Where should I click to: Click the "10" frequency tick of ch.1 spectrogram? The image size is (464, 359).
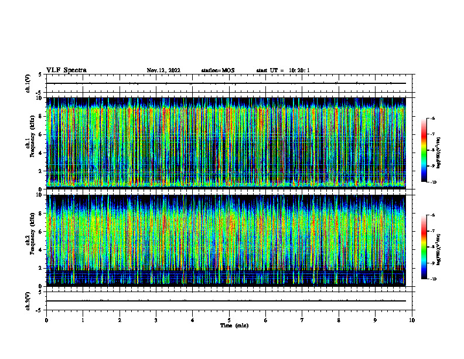click(x=40, y=98)
